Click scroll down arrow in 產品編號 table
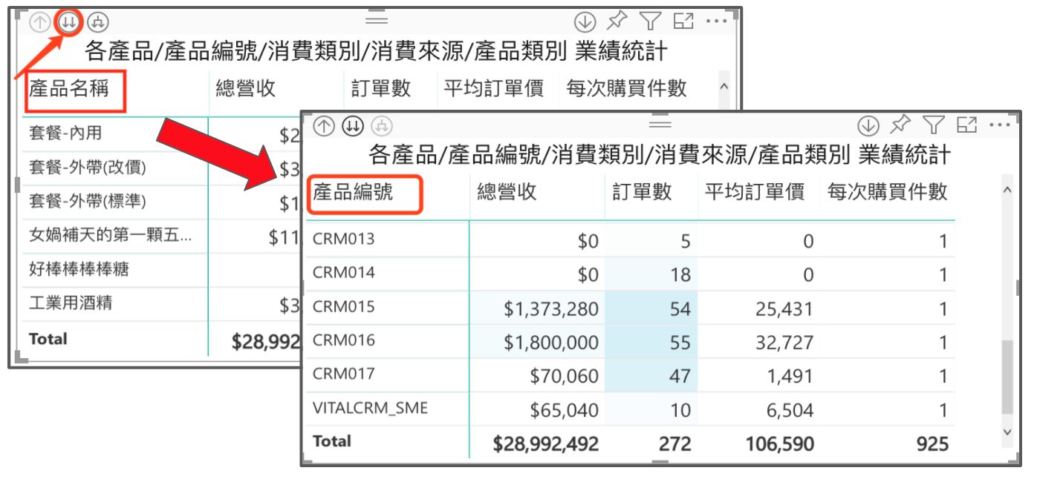The image size is (1037, 482). tap(1007, 432)
